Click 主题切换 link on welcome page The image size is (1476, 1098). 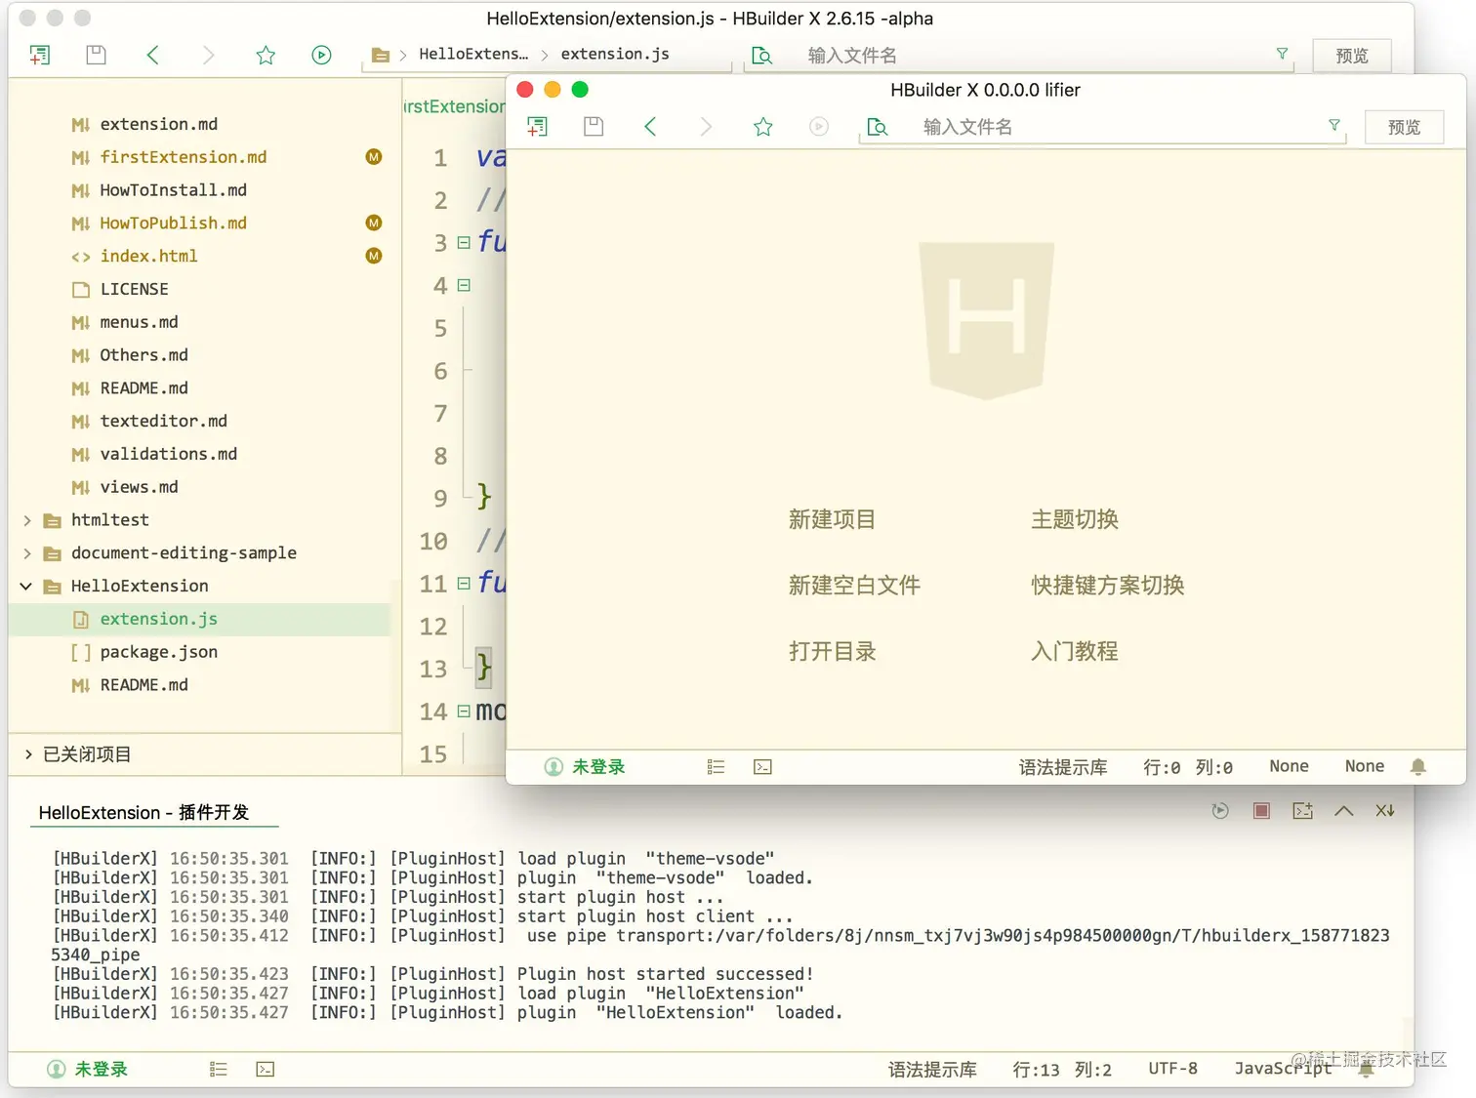coord(1075,519)
